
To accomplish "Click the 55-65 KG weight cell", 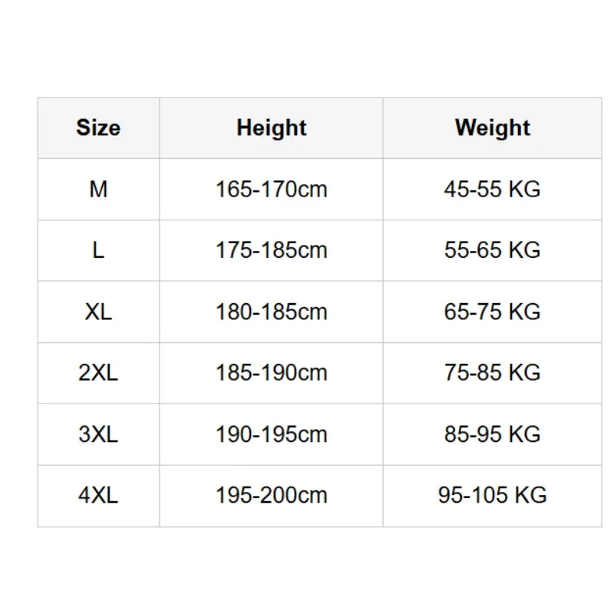I will tap(492, 251).
